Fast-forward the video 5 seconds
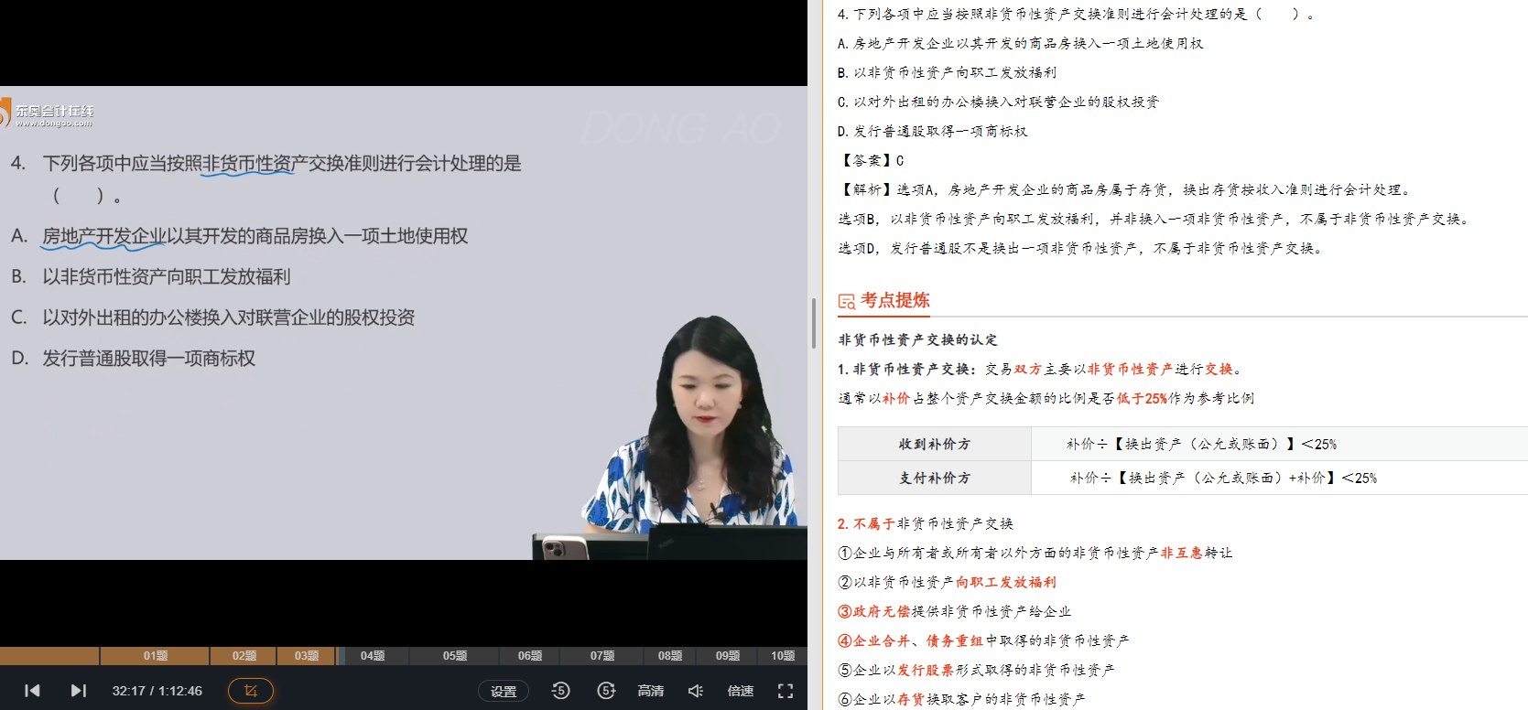The height and width of the screenshot is (710, 1528). (606, 691)
